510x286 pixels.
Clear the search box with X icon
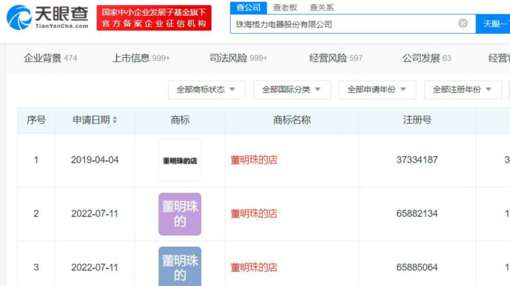click(x=463, y=23)
